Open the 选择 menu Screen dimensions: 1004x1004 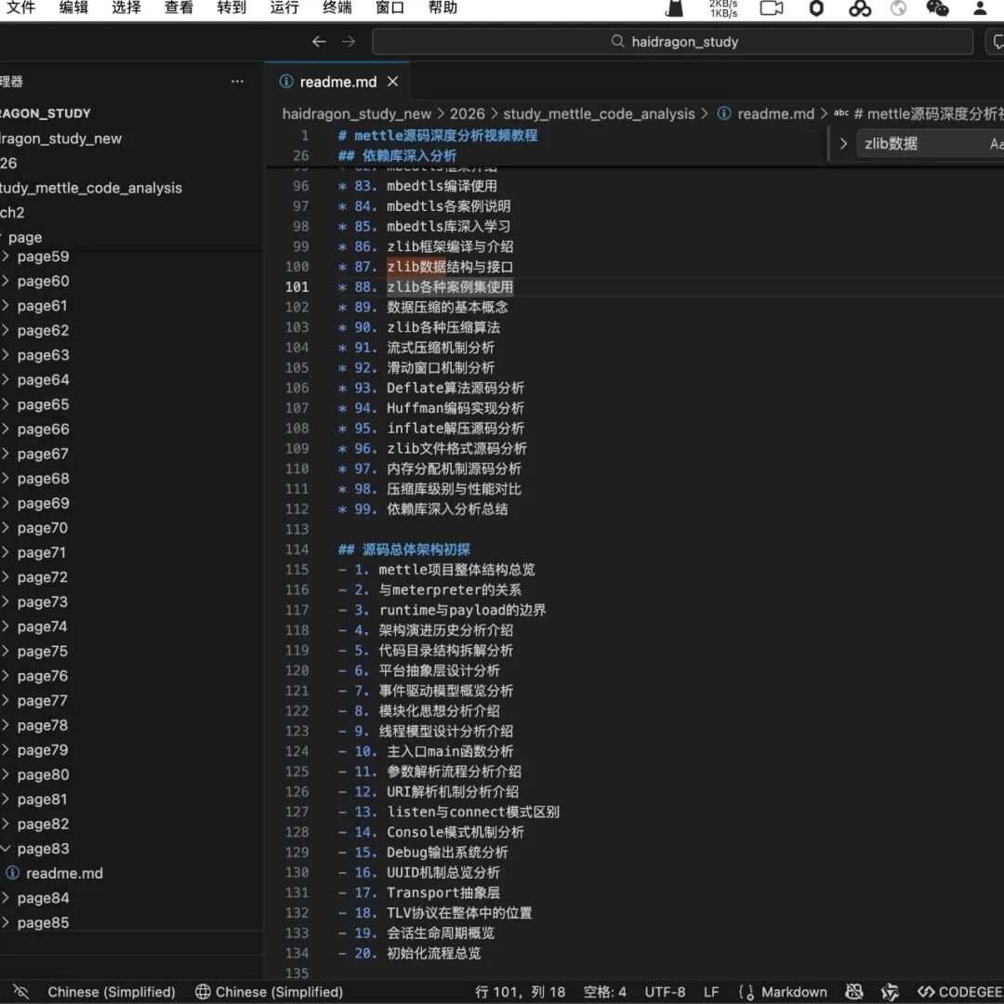[x=125, y=7]
